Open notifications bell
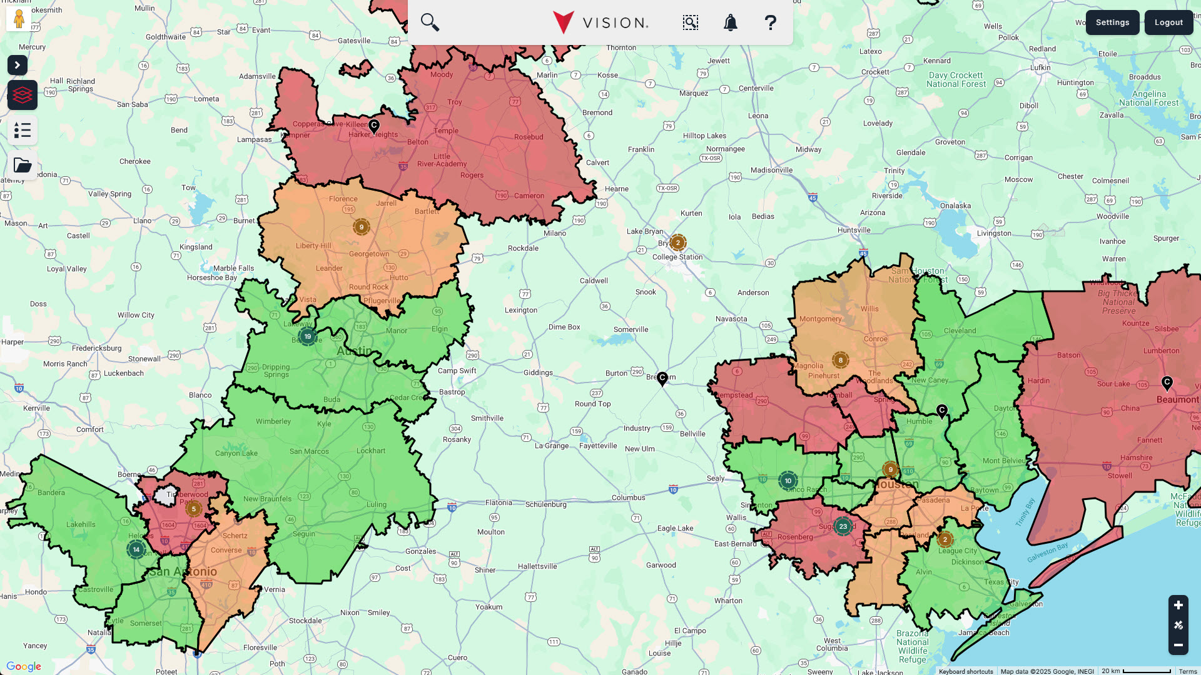Viewport: 1201px width, 675px height. click(730, 22)
